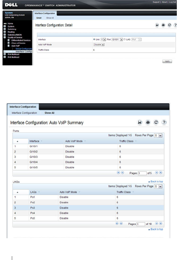Collapse the Auto VoIP node

(9, 46)
